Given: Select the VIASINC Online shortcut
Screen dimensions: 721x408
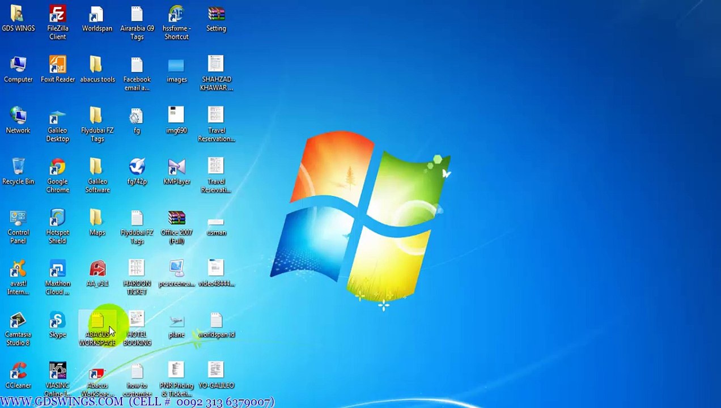Looking at the screenshot, I should click(x=57, y=379).
